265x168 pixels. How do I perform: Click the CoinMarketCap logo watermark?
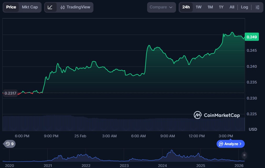click(217, 115)
